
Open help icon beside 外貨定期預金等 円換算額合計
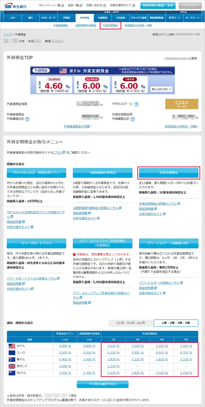(x=133, y=119)
